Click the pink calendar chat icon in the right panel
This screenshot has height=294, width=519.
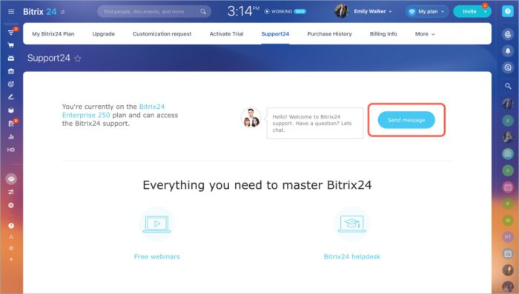point(508,187)
